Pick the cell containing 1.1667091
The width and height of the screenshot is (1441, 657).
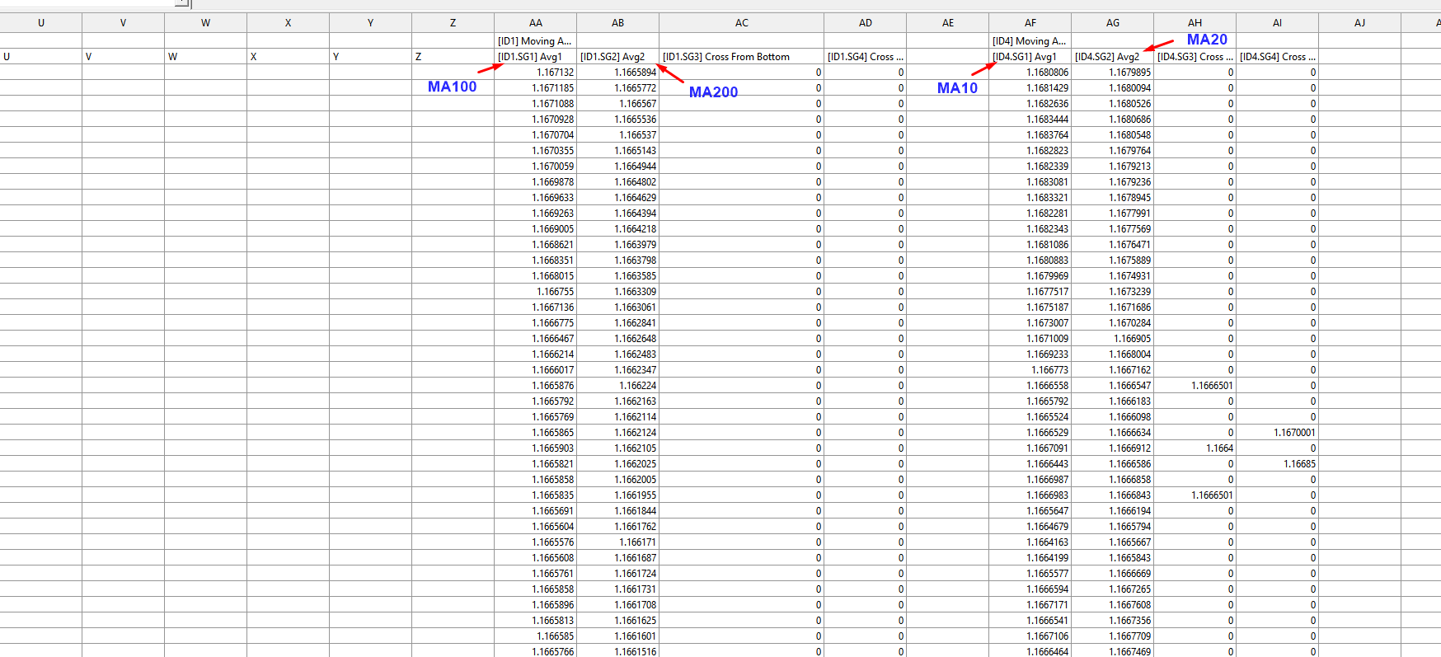1030,448
